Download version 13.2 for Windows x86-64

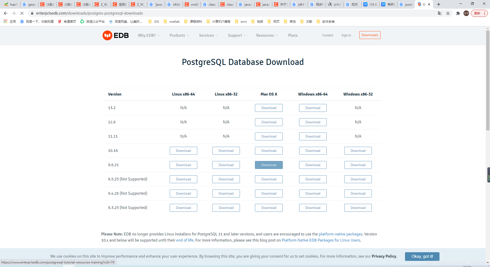[313, 108]
